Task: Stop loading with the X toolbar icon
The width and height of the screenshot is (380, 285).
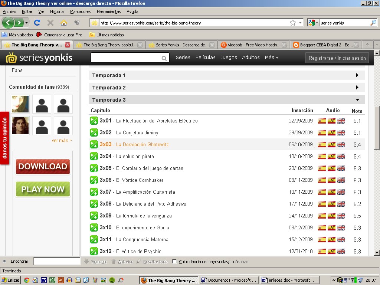Action: [50, 23]
